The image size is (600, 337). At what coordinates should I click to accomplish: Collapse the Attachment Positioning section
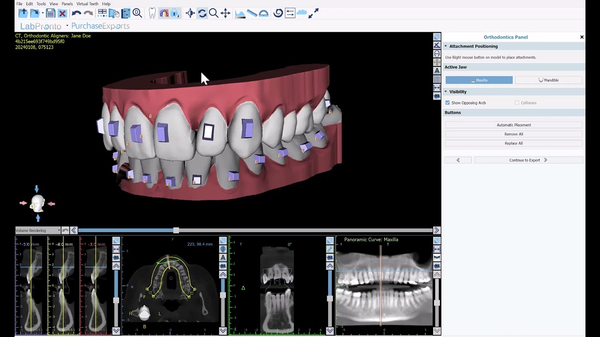(446, 46)
